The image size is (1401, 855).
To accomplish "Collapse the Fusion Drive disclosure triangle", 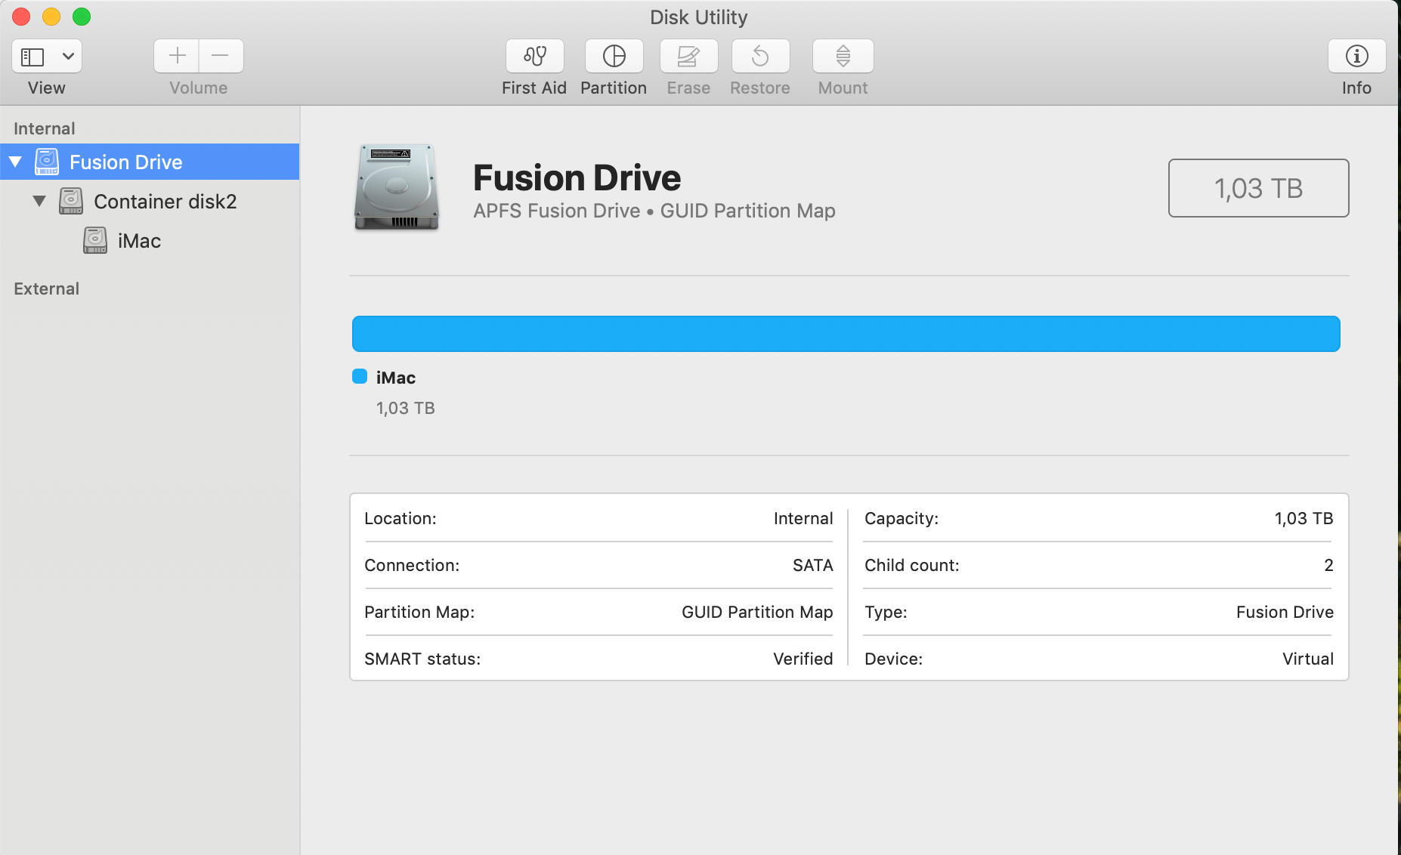I will pos(15,162).
